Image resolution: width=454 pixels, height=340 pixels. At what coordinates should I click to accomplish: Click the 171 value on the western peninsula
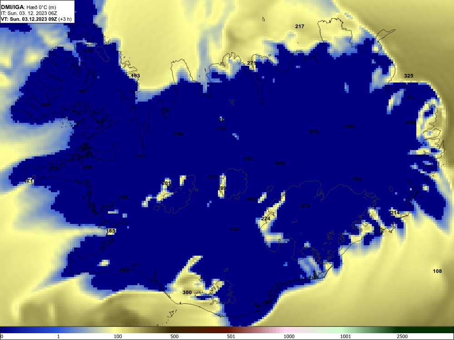click(28, 181)
